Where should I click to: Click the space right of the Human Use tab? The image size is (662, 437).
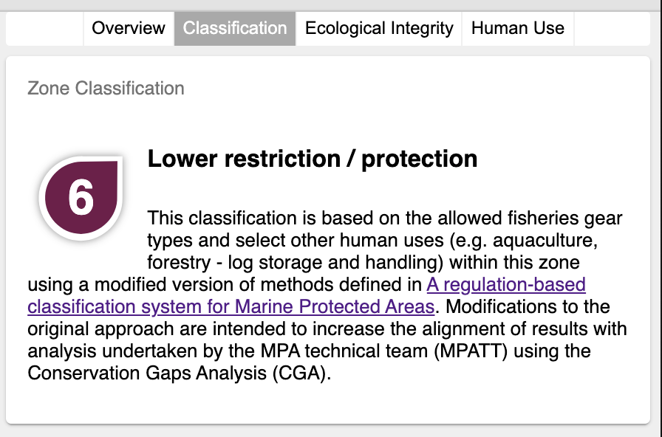tap(613, 28)
